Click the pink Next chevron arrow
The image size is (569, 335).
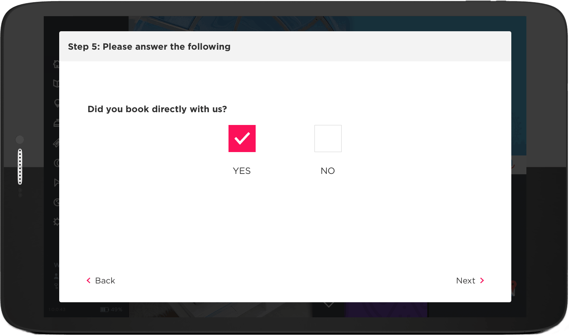coord(482,280)
